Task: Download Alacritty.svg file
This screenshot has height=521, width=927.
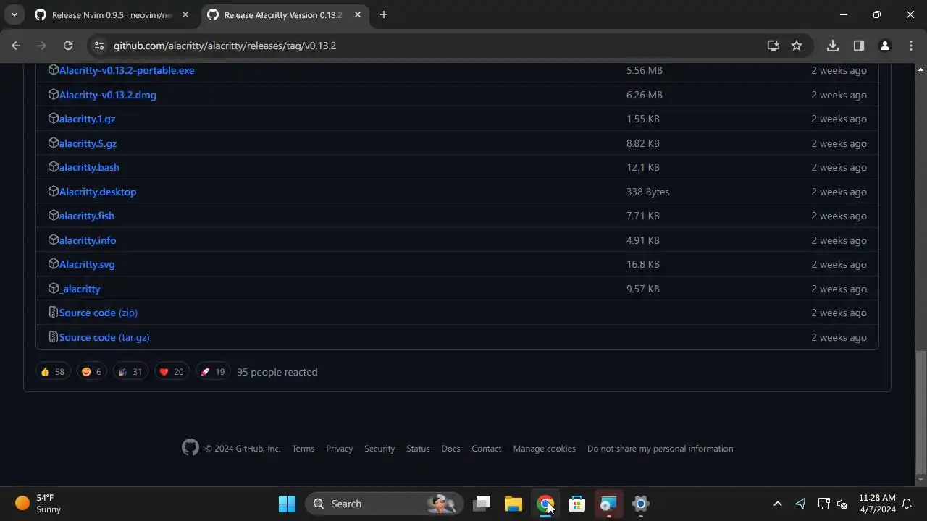Action: pos(87,264)
